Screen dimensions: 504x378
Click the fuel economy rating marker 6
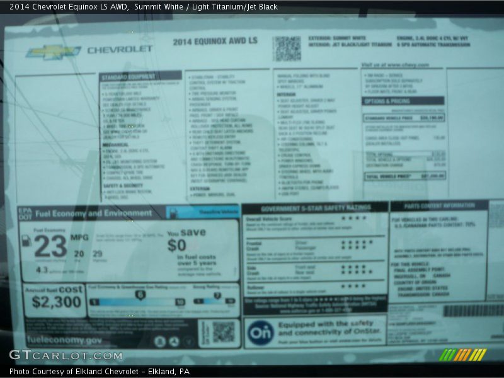point(140,295)
